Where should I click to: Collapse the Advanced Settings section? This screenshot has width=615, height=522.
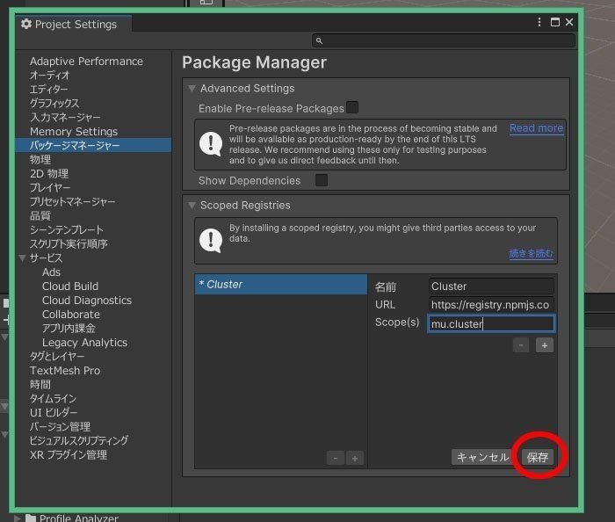coord(192,89)
